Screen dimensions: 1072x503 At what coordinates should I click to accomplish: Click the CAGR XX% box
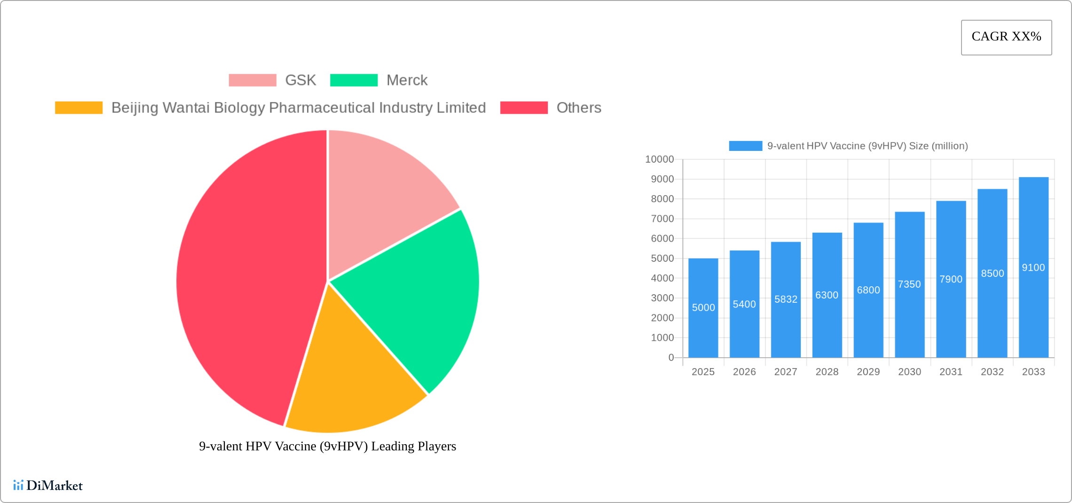point(1006,37)
